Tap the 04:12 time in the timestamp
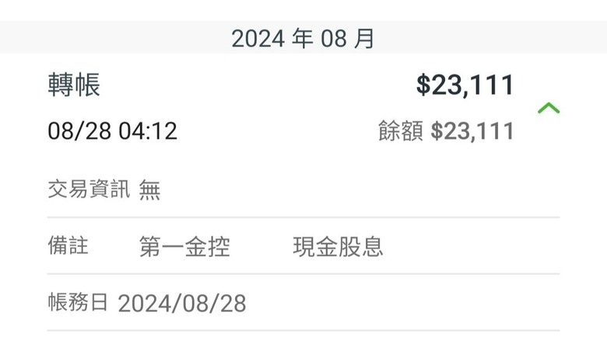The image size is (607, 354). coord(148,130)
